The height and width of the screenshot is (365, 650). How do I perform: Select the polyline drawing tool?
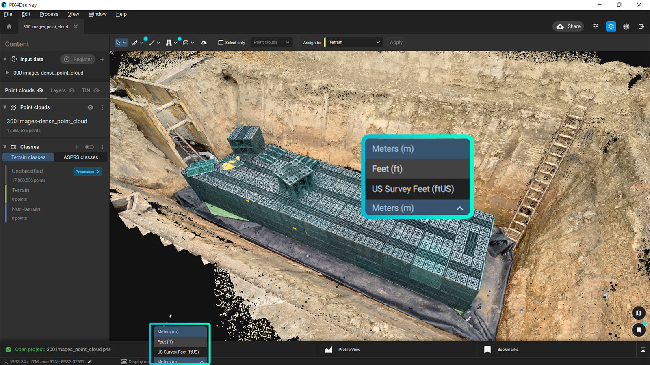[x=152, y=43]
